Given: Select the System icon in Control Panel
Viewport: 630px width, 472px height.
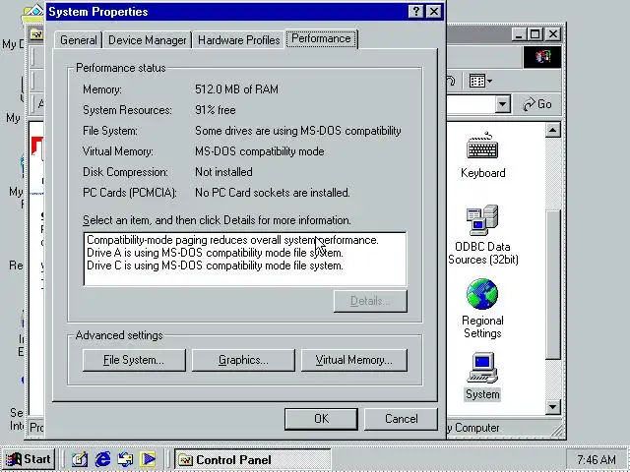Looking at the screenshot, I should (x=482, y=377).
